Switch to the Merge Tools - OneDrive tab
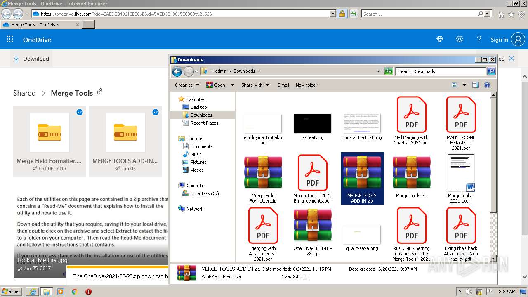 [40, 25]
